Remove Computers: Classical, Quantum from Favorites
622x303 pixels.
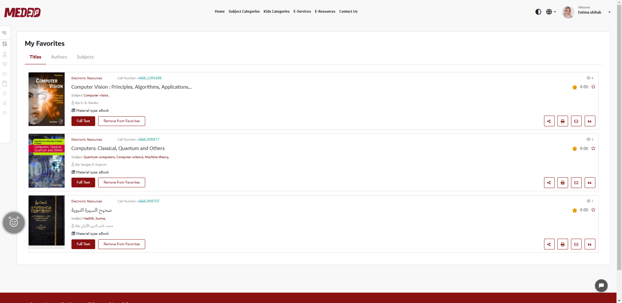click(x=121, y=182)
